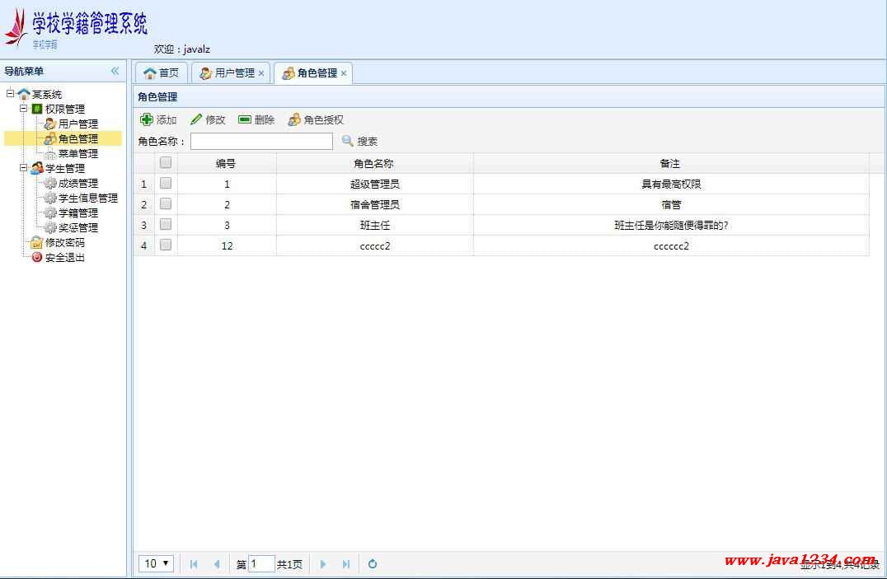Go to the next page arrow

click(x=323, y=564)
